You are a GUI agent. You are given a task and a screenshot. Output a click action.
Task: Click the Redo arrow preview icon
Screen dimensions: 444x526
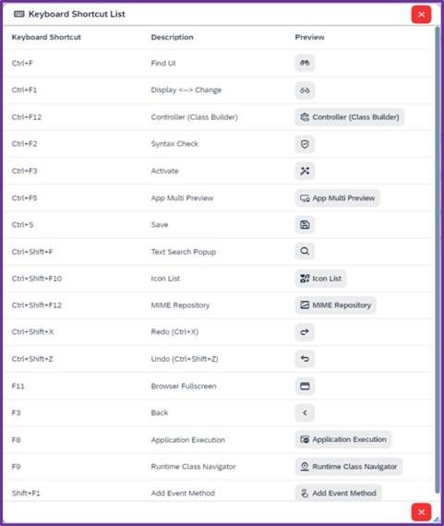305,332
